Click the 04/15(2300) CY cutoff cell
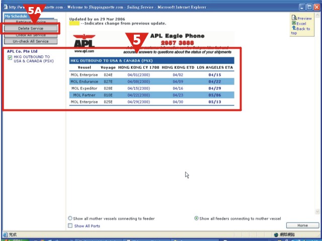 pos(139,88)
